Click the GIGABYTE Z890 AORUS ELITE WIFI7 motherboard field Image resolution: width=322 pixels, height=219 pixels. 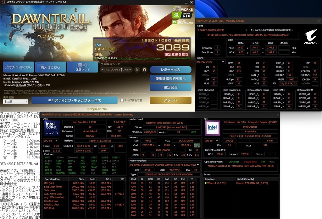pyautogui.click(x=164, y=123)
